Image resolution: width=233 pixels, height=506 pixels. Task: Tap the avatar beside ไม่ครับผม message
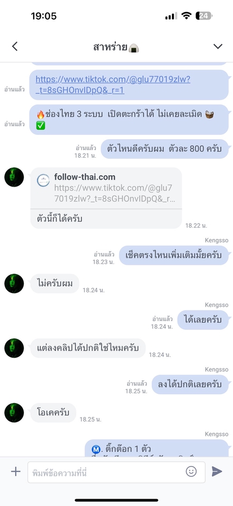coord(14,284)
